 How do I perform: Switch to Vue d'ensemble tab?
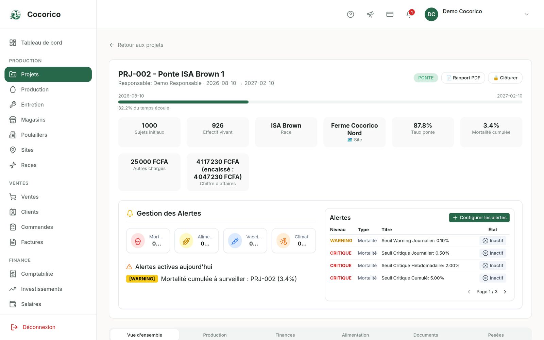[144, 335]
